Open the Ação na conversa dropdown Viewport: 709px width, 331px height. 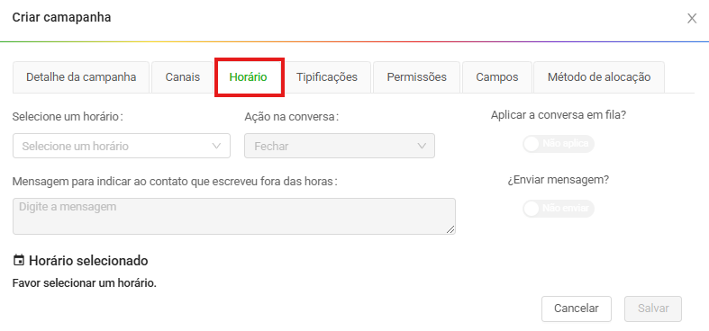click(340, 146)
